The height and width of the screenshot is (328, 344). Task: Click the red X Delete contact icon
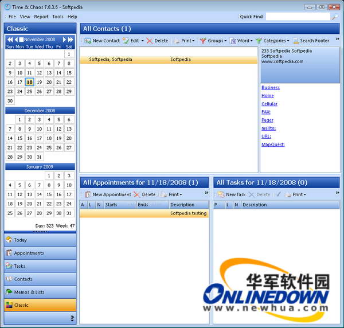click(x=150, y=41)
